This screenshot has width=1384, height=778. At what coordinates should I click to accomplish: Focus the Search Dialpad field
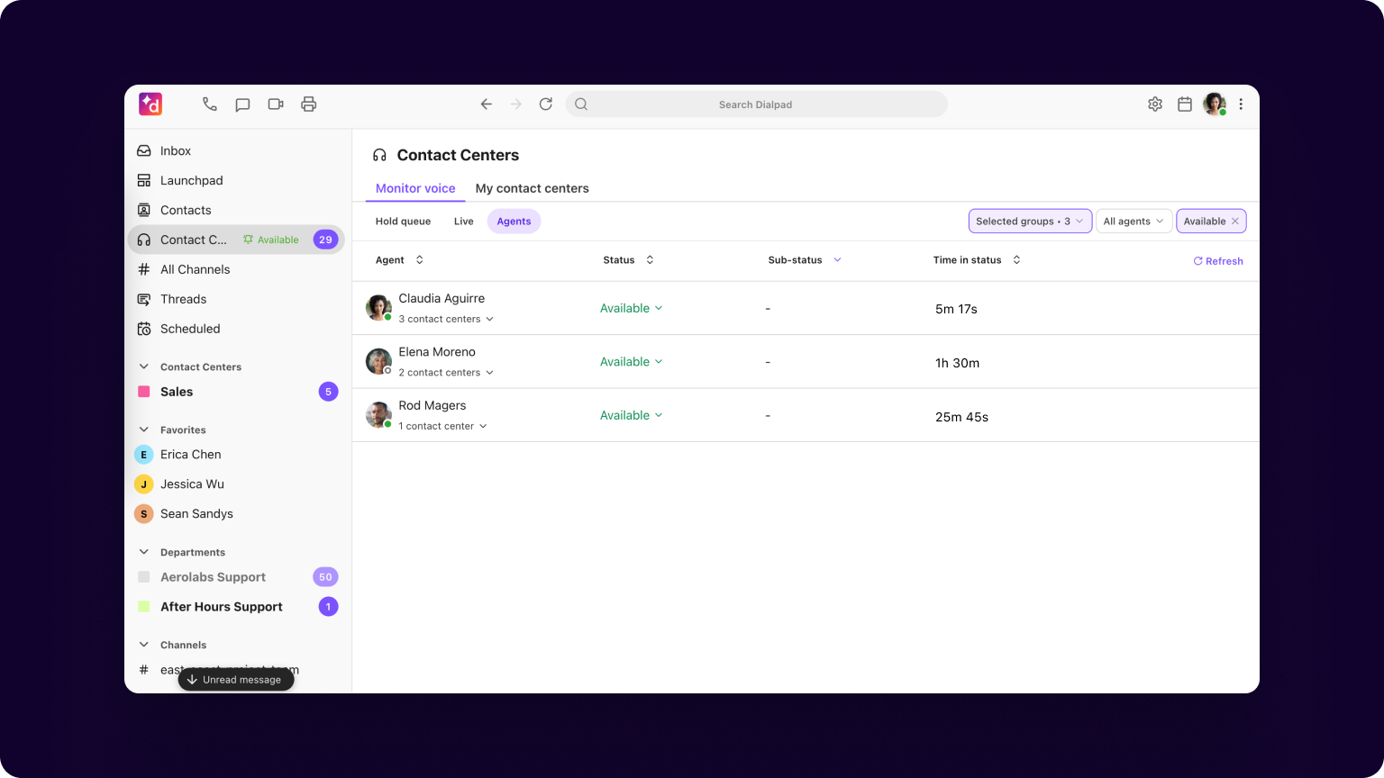click(756, 104)
